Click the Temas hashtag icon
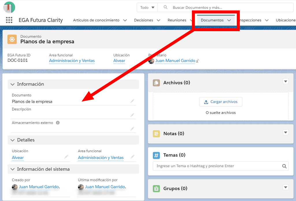 (x=156, y=155)
